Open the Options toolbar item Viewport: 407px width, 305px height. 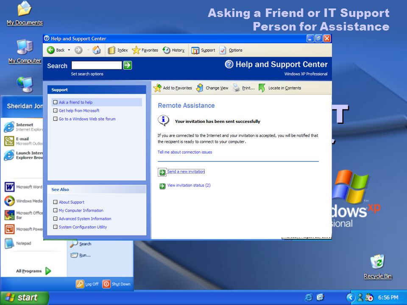[231, 50]
